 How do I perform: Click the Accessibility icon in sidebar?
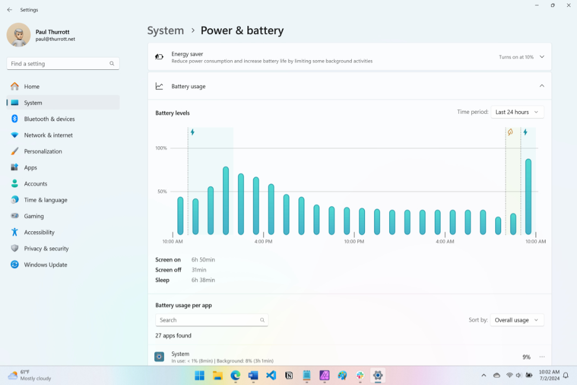(x=13, y=232)
